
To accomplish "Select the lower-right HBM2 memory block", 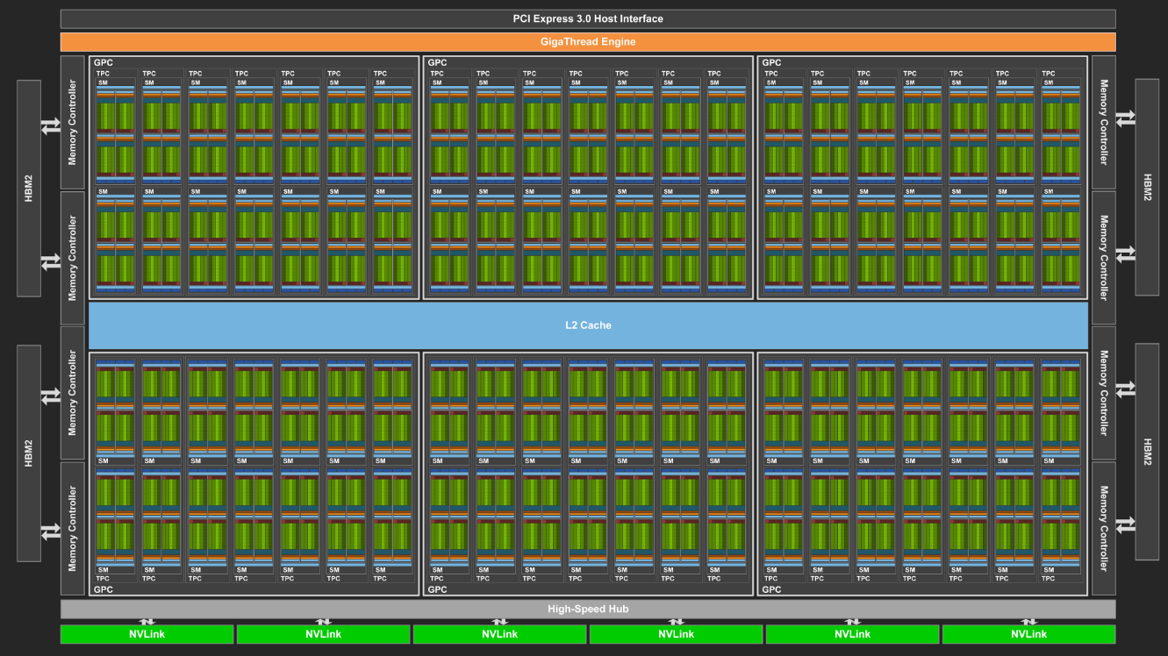I will click(x=1148, y=452).
